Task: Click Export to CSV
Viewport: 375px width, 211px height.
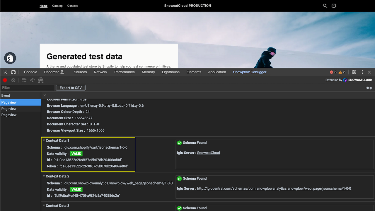Action: point(70,87)
